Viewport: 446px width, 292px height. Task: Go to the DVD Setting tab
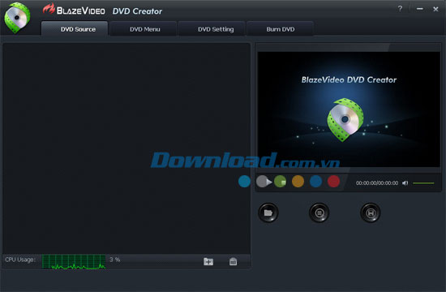[212, 28]
